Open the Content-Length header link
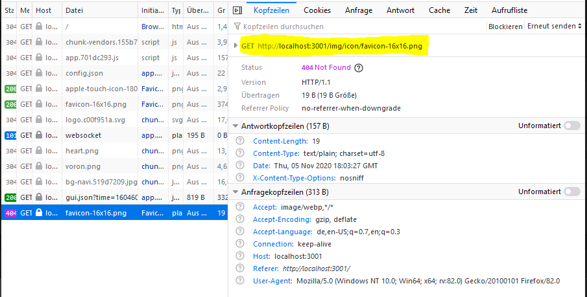Viewport: 587px width, 297px height. (x=280, y=141)
